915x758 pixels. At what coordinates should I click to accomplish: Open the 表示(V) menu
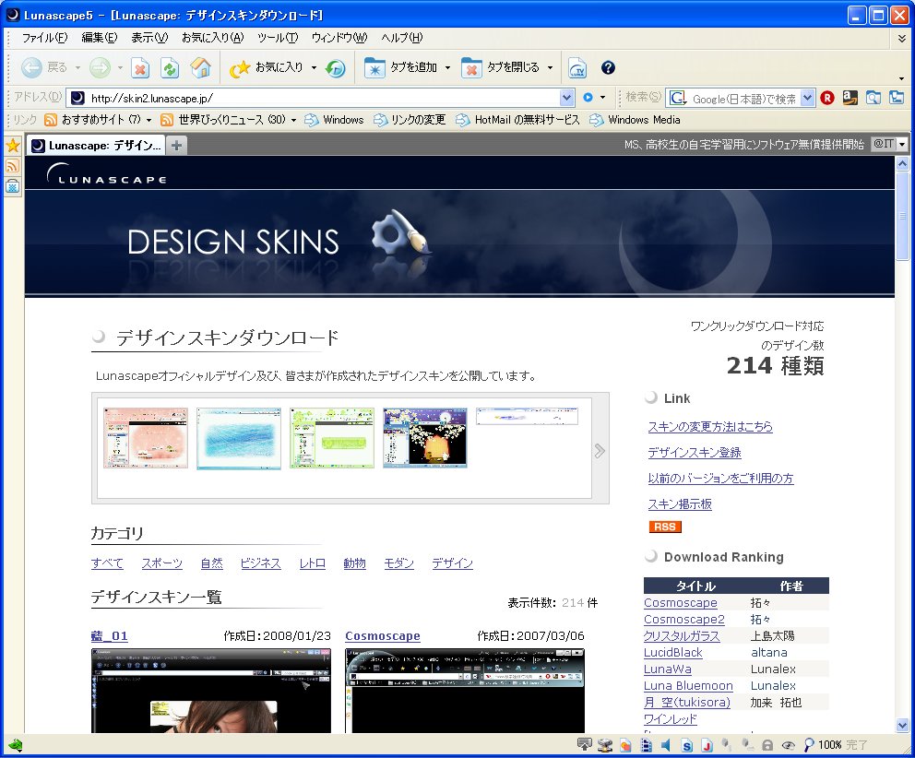tap(149, 38)
